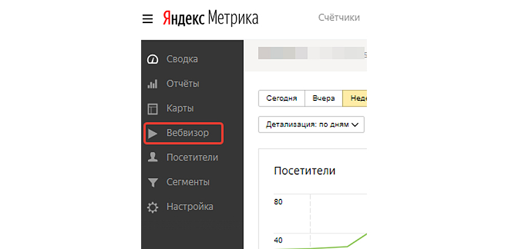Open the Вебвизор menu item text
508x249 pixels.
(x=187, y=134)
